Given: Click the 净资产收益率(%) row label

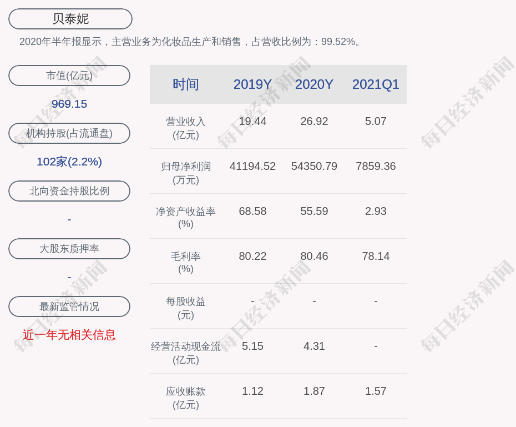Looking at the screenshot, I should pyautogui.click(x=186, y=218).
